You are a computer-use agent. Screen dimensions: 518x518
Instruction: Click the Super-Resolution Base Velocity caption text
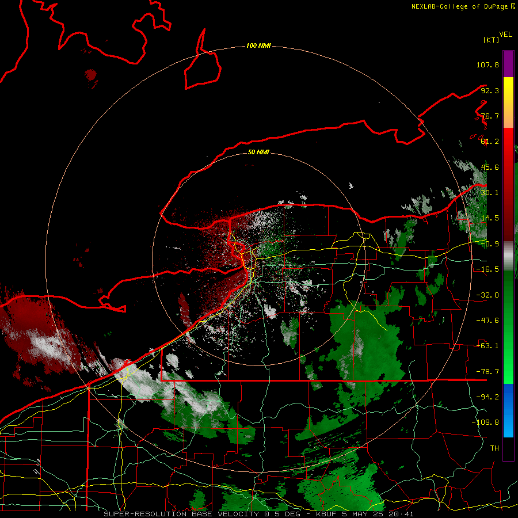(258, 514)
